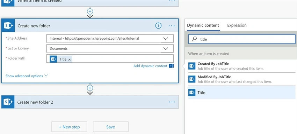Click the search magnifier icon

tap(194, 39)
